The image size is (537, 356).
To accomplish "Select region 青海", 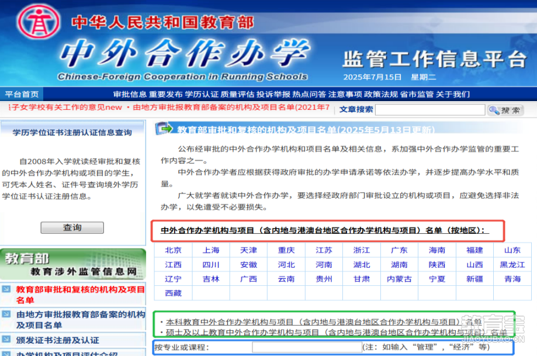I will [512, 279].
